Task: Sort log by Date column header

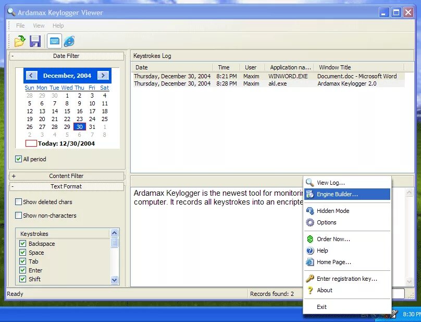Action: [172, 67]
